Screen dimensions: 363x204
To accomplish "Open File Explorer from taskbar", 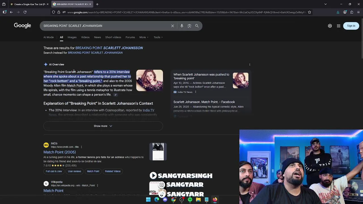I will (x=198, y=200).
